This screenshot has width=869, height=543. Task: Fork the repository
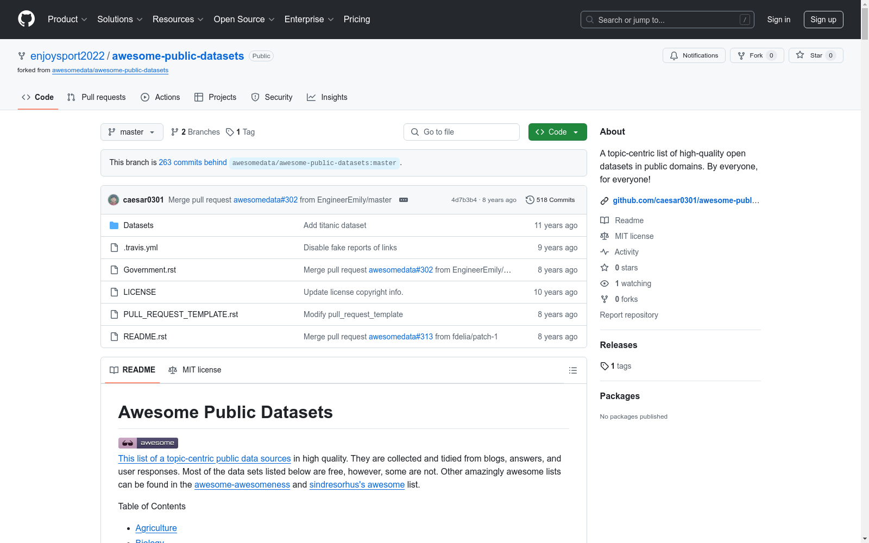[x=757, y=55]
